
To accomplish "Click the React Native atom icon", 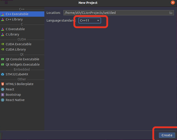I will pyautogui.click(x=3, y=100).
